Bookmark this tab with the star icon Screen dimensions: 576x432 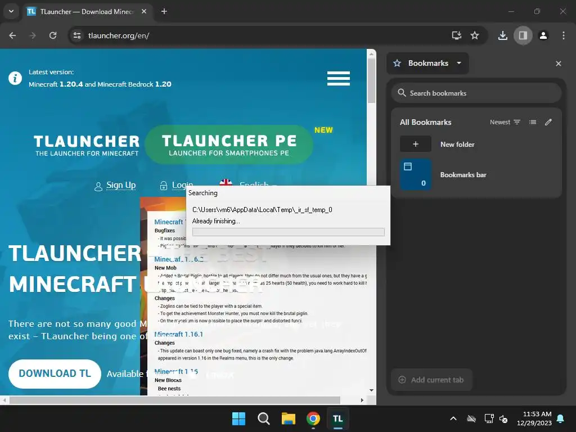(475, 35)
